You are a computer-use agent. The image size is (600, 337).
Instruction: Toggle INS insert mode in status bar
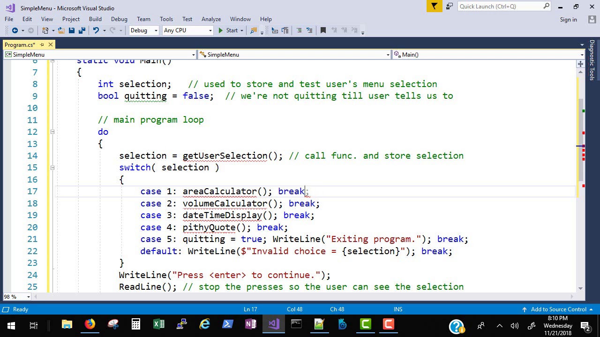398,309
